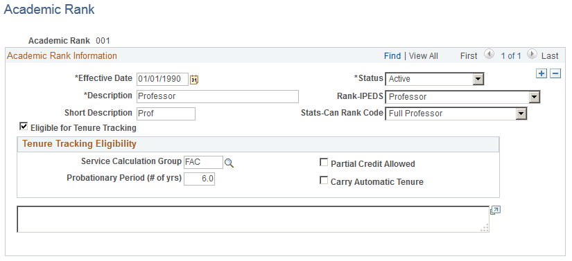Jump to First row link
Screen dimensions: 572x261
[x=469, y=55]
